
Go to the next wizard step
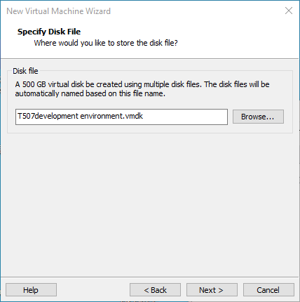pos(212,290)
